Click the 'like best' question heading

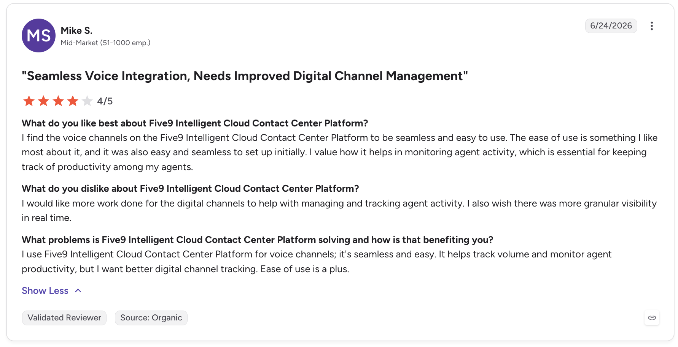pyautogui.click(x=195, y=123)
